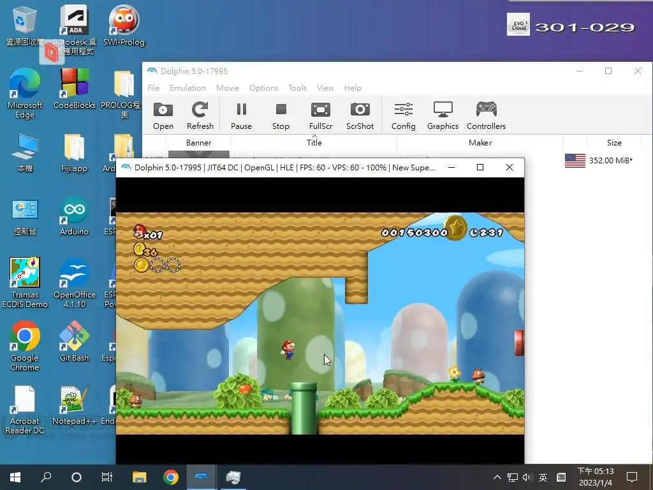Sort game list by Banner column

pos(199,142)
